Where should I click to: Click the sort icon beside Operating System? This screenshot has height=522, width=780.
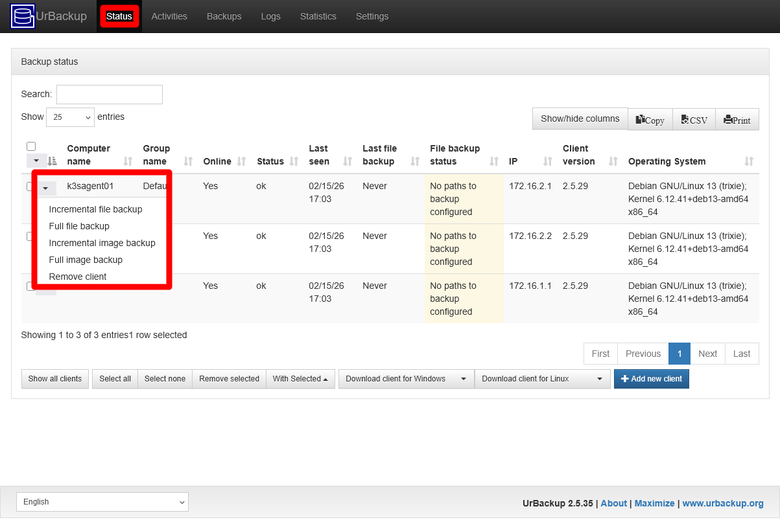(750, 161)
